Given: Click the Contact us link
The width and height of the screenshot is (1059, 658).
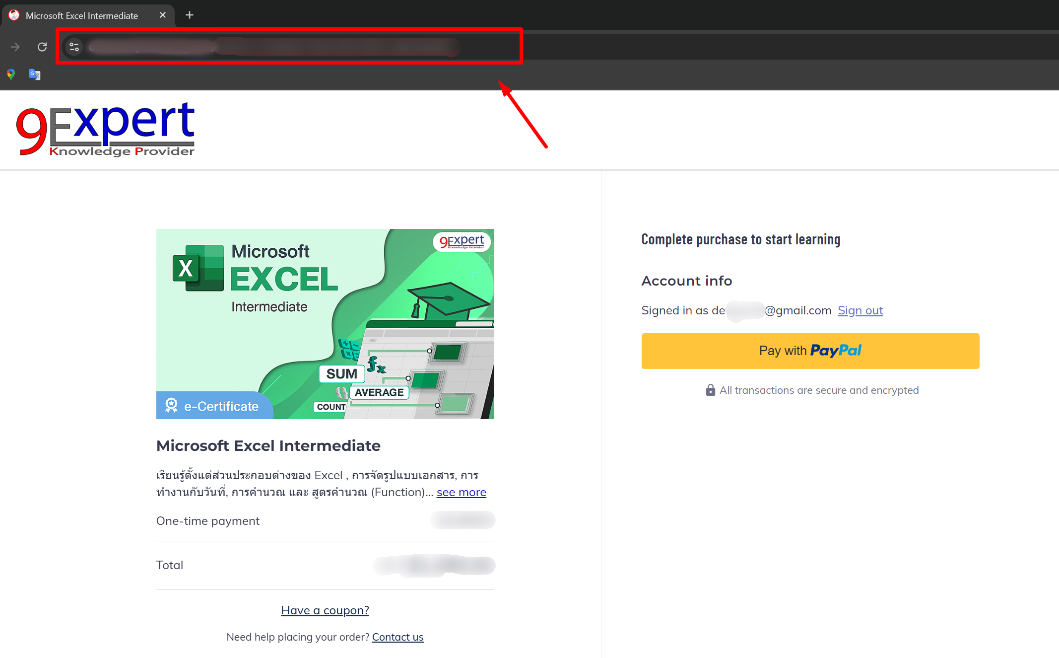Looking at the screenshot, I should point(398,637).
